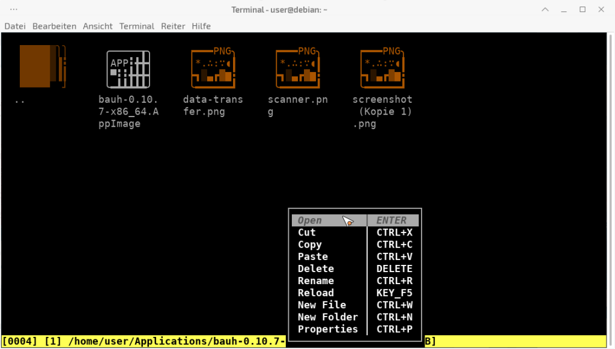Click the window menu icon in the title bar
The image size is (615, 349).
click(x=14, y=10)
